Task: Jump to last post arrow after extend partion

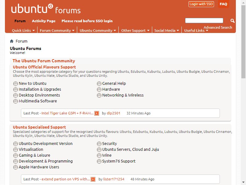Action: coord(93,179)
